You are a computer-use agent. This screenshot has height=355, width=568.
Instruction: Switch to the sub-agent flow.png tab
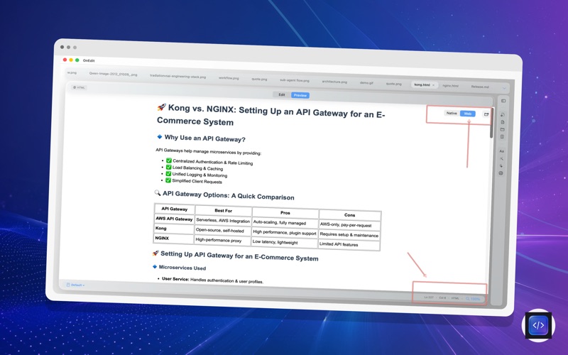tap(295, 80)
